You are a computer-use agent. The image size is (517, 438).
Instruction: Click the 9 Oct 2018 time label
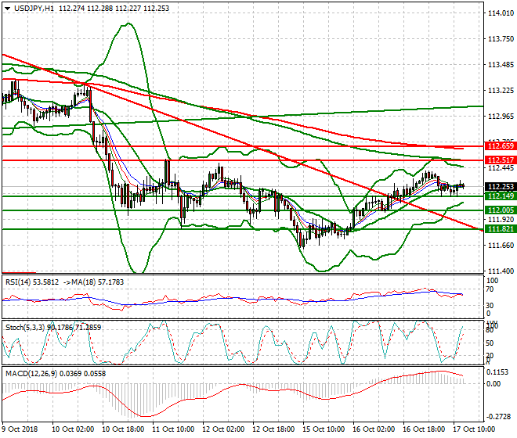tap(20, 429)
